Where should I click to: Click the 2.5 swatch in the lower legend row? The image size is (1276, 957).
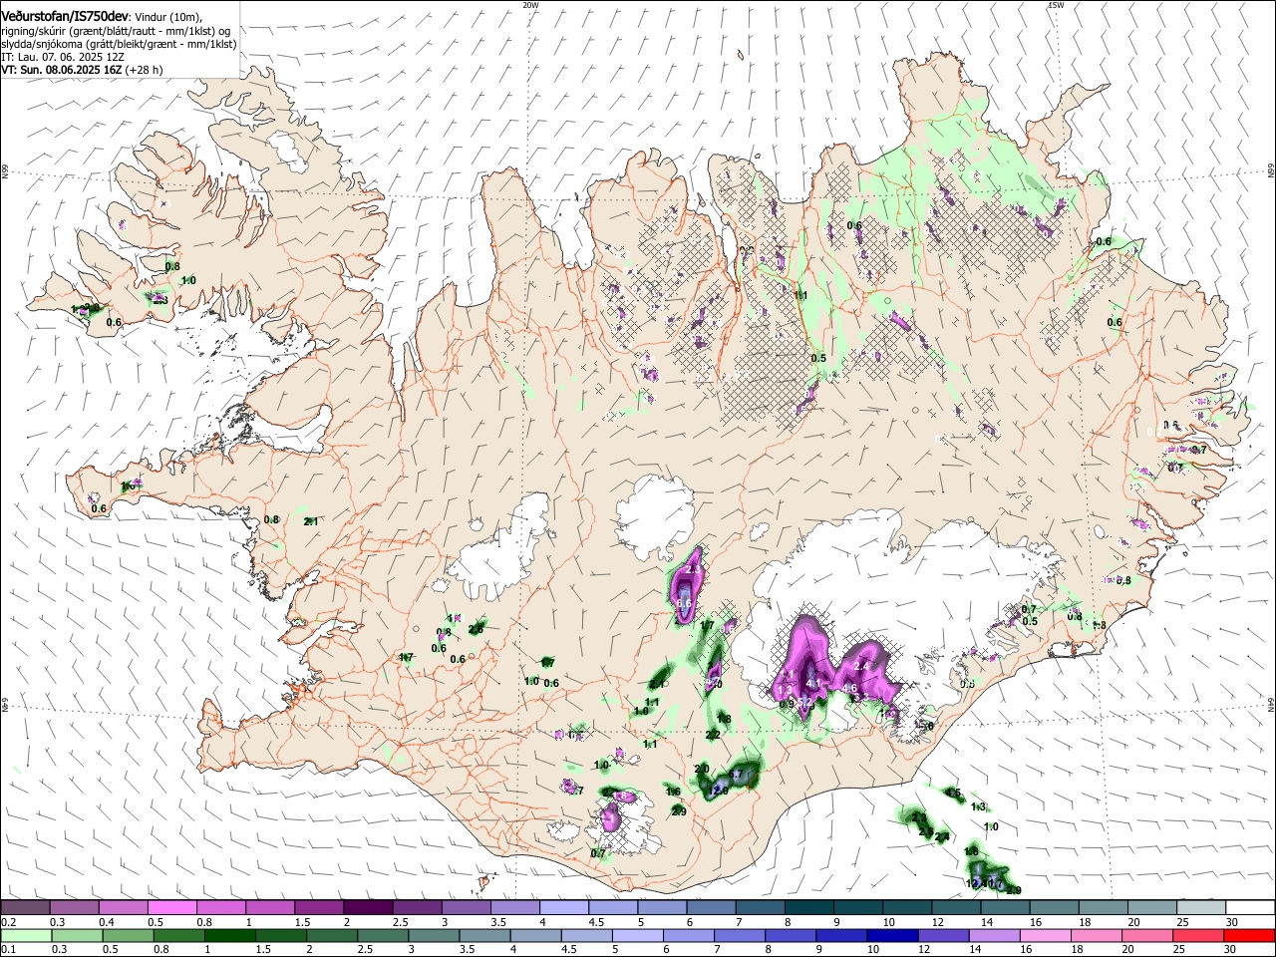click(x=383, y=935)
